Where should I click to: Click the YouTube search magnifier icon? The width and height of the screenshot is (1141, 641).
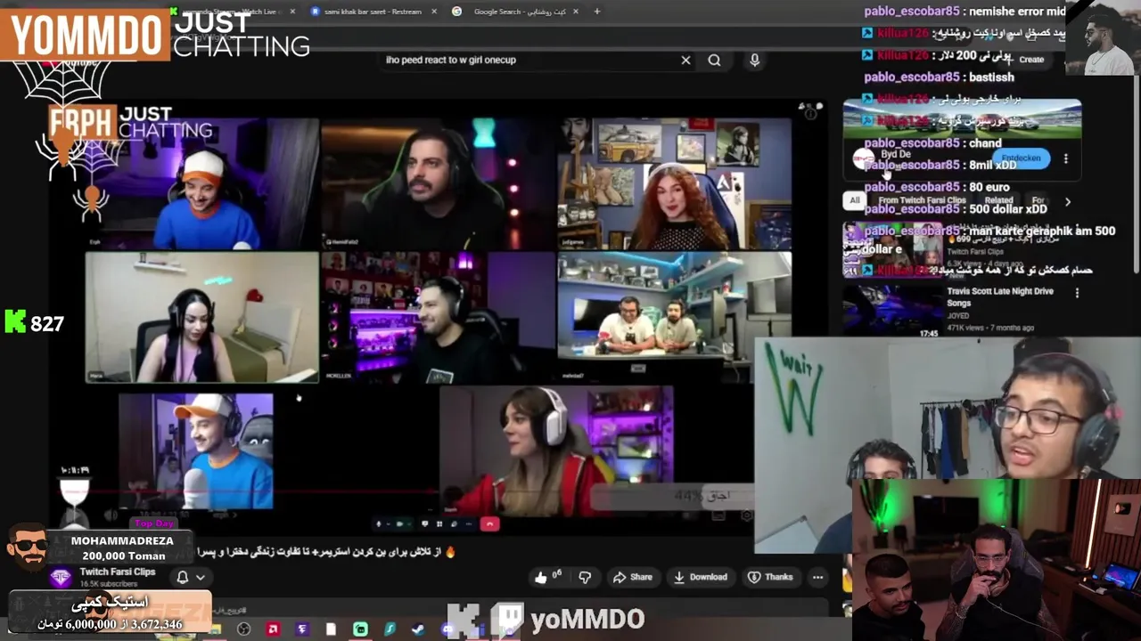click(x=714, y=60)
